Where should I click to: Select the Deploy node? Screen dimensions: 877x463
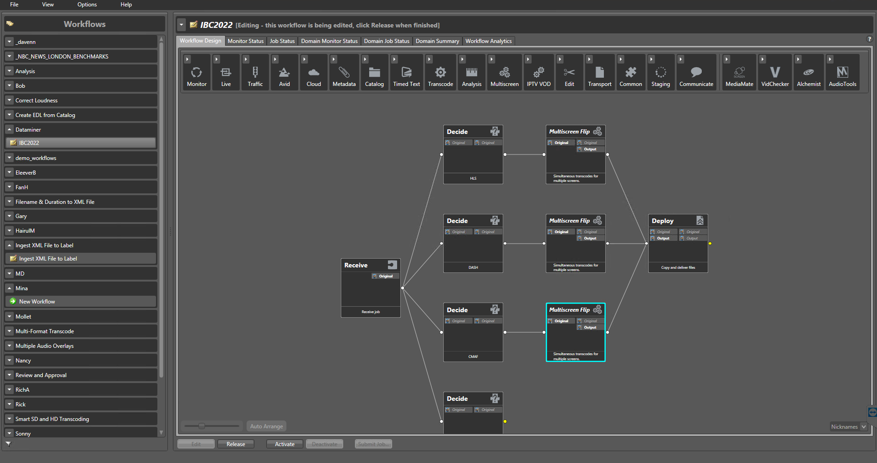coord(678,244)
